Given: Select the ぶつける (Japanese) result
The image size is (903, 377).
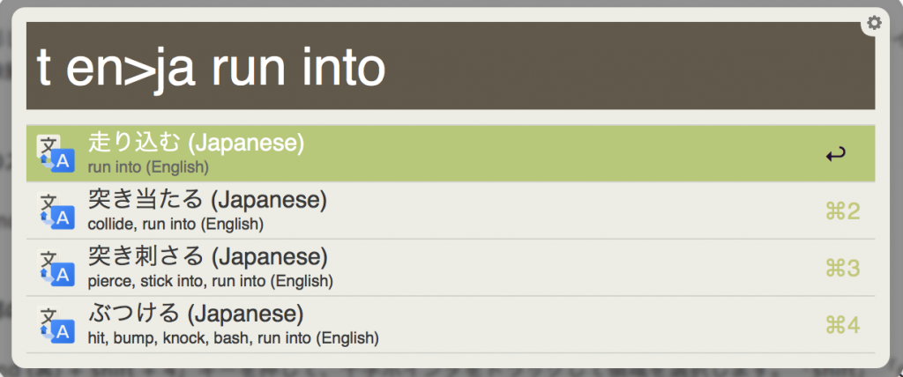Looking at the screenshot, I should click(451, 325).
